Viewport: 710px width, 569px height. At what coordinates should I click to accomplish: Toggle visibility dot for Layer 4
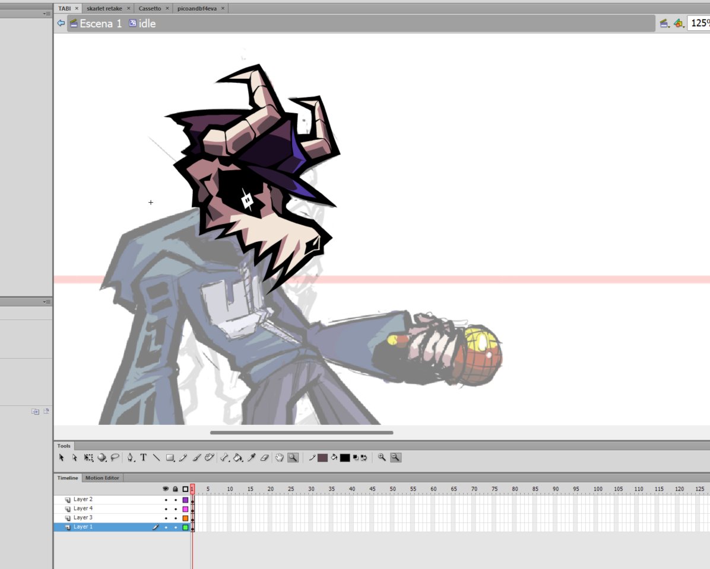click(166, 509)
